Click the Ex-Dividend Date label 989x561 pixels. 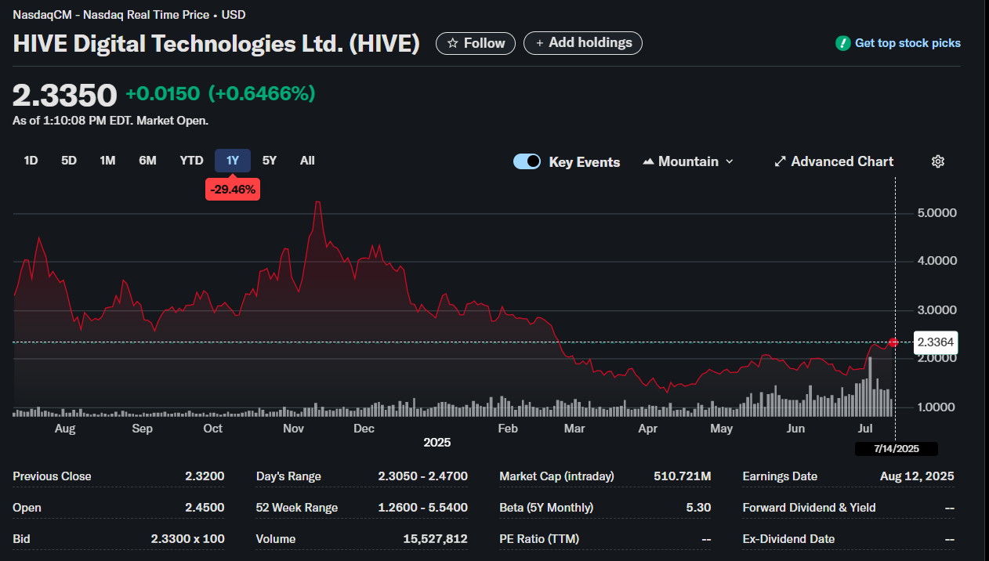pos(788,539)
